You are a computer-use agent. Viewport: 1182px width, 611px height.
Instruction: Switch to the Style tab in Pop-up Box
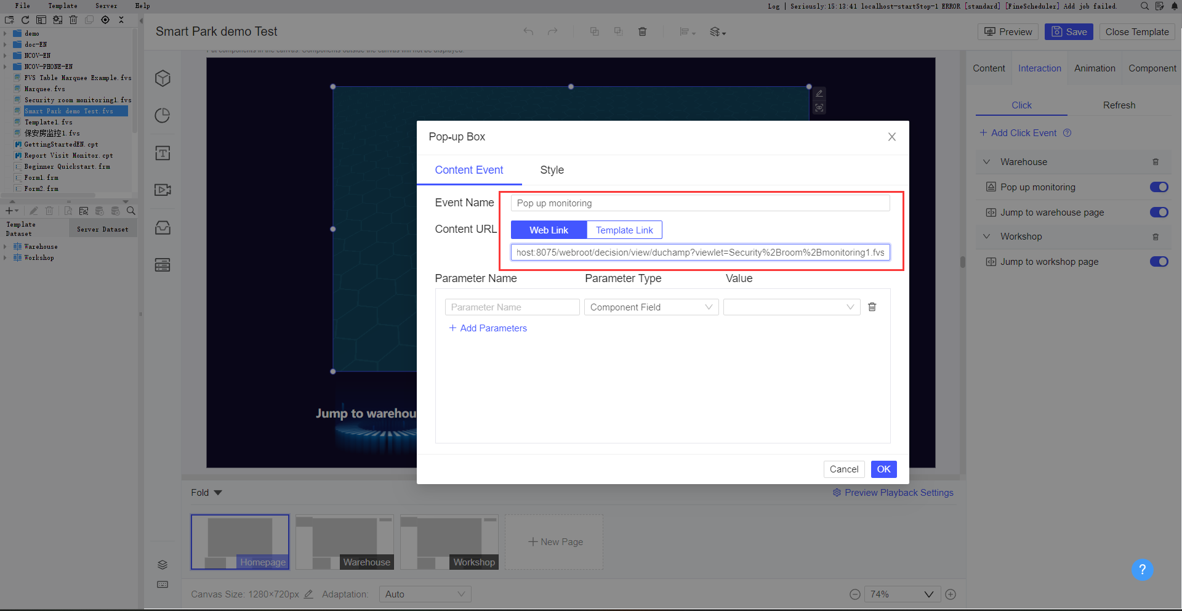552,170
